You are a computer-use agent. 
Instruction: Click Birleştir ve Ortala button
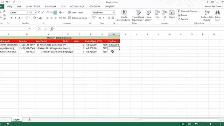pyautogui.click(x=78, y=18)
